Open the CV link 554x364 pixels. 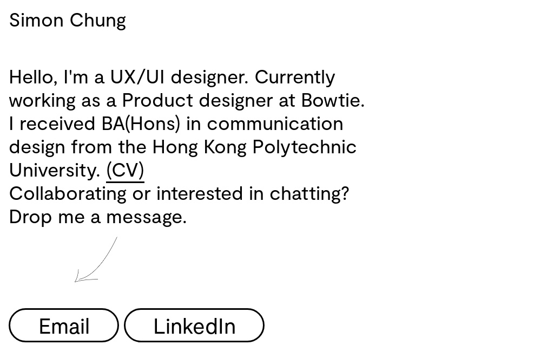pos(125,170)
